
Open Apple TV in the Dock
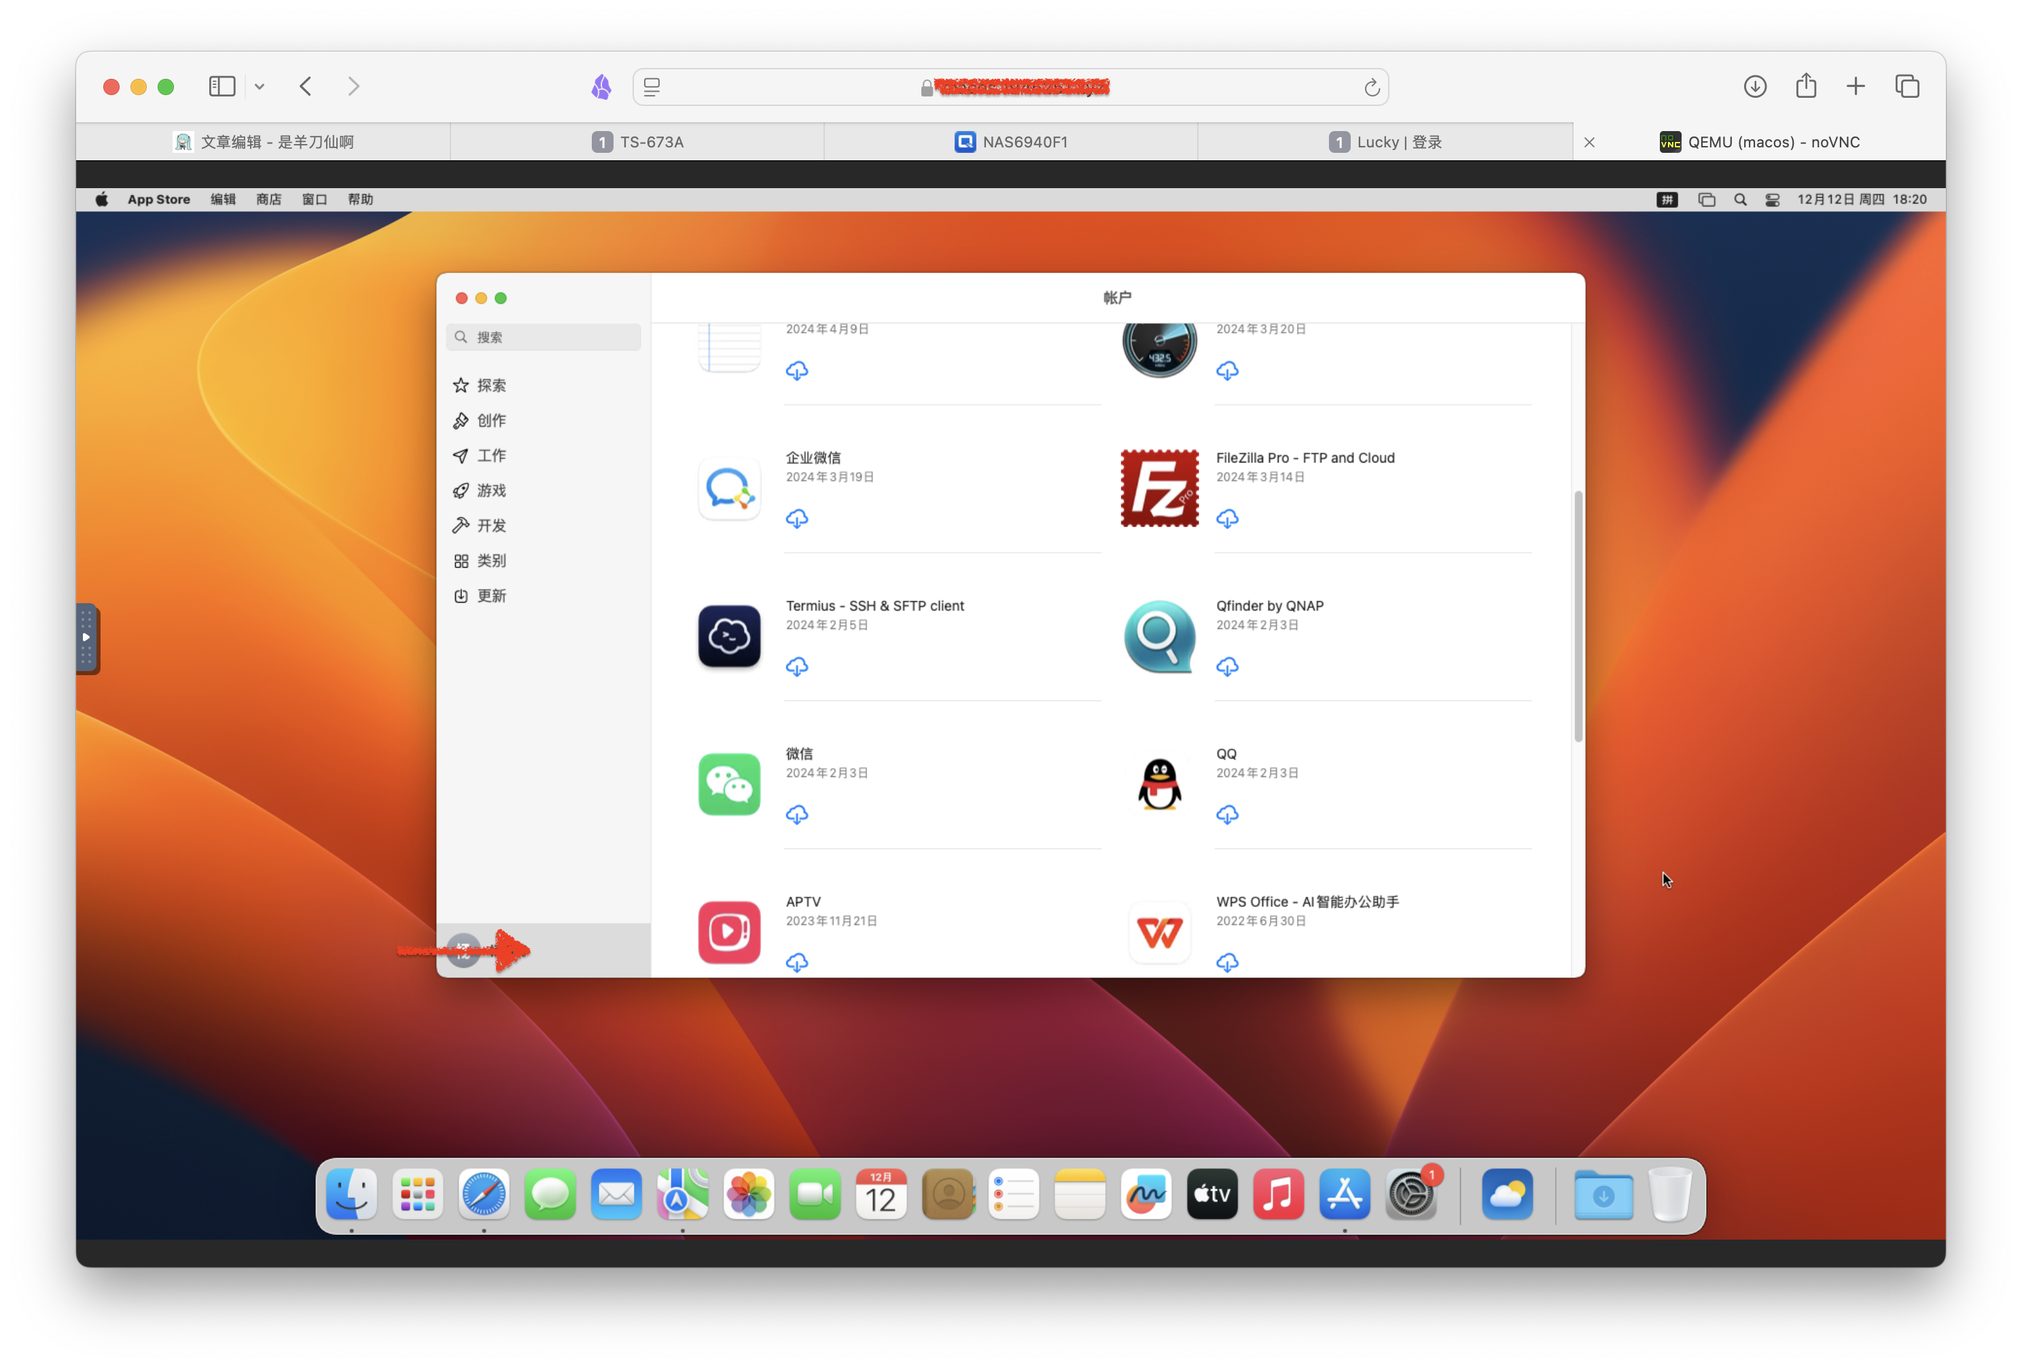(x=1212, y=1195)
